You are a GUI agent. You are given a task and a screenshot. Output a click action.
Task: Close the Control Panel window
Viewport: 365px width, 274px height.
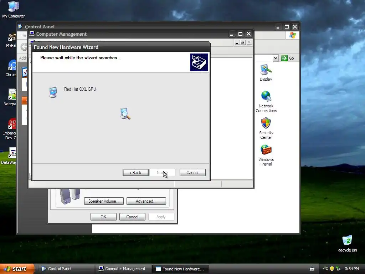(295, 27)
